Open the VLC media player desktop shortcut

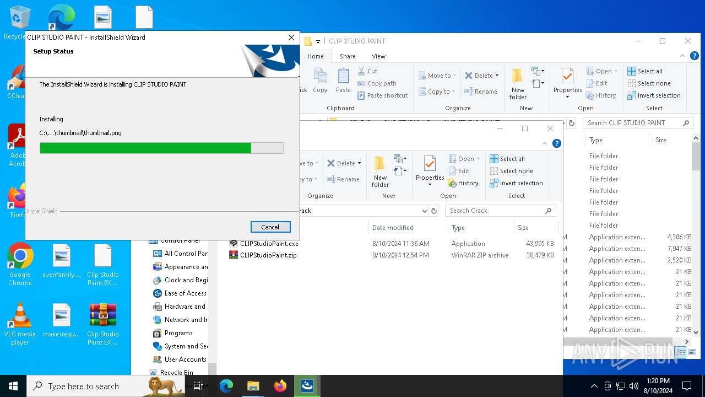pos(20,324)
